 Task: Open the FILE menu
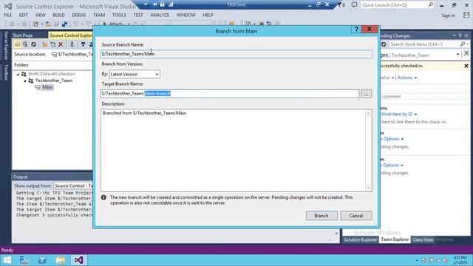[x=8, y=15]
